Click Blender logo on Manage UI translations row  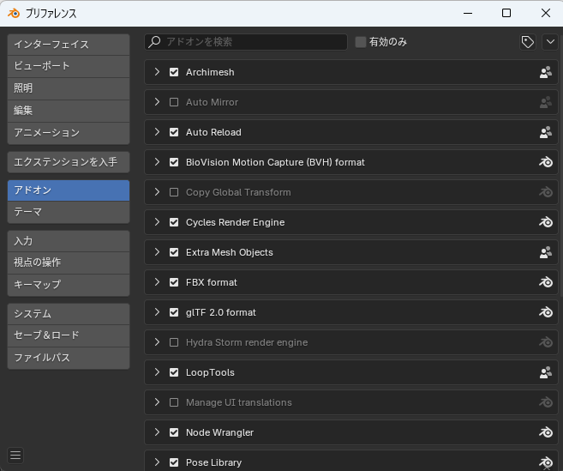tap(545, 402)
